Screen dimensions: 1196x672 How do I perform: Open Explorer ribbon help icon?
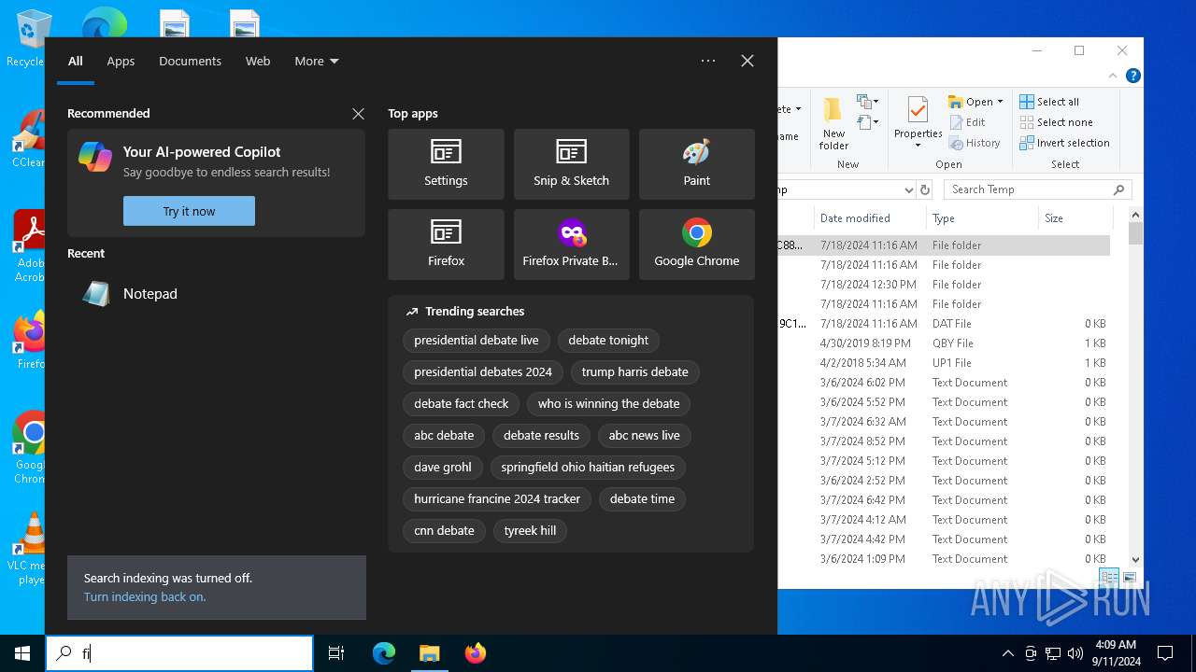[1132, 77]
